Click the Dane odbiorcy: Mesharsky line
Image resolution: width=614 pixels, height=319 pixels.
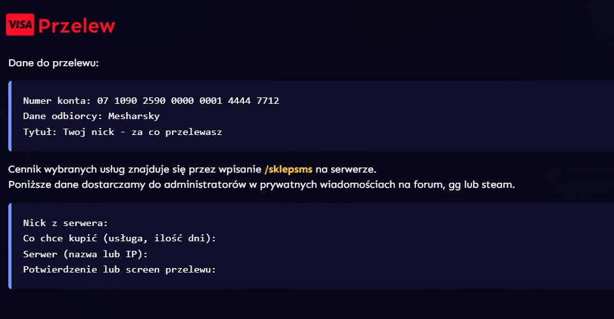click(91, 117)
